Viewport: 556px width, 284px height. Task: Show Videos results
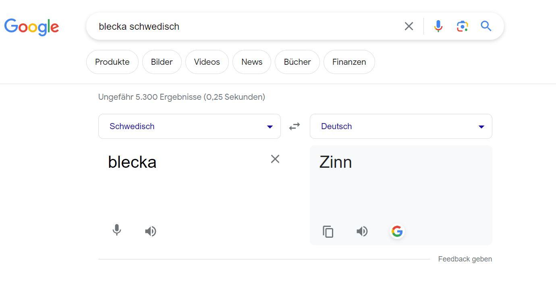[x=207, y=62]
